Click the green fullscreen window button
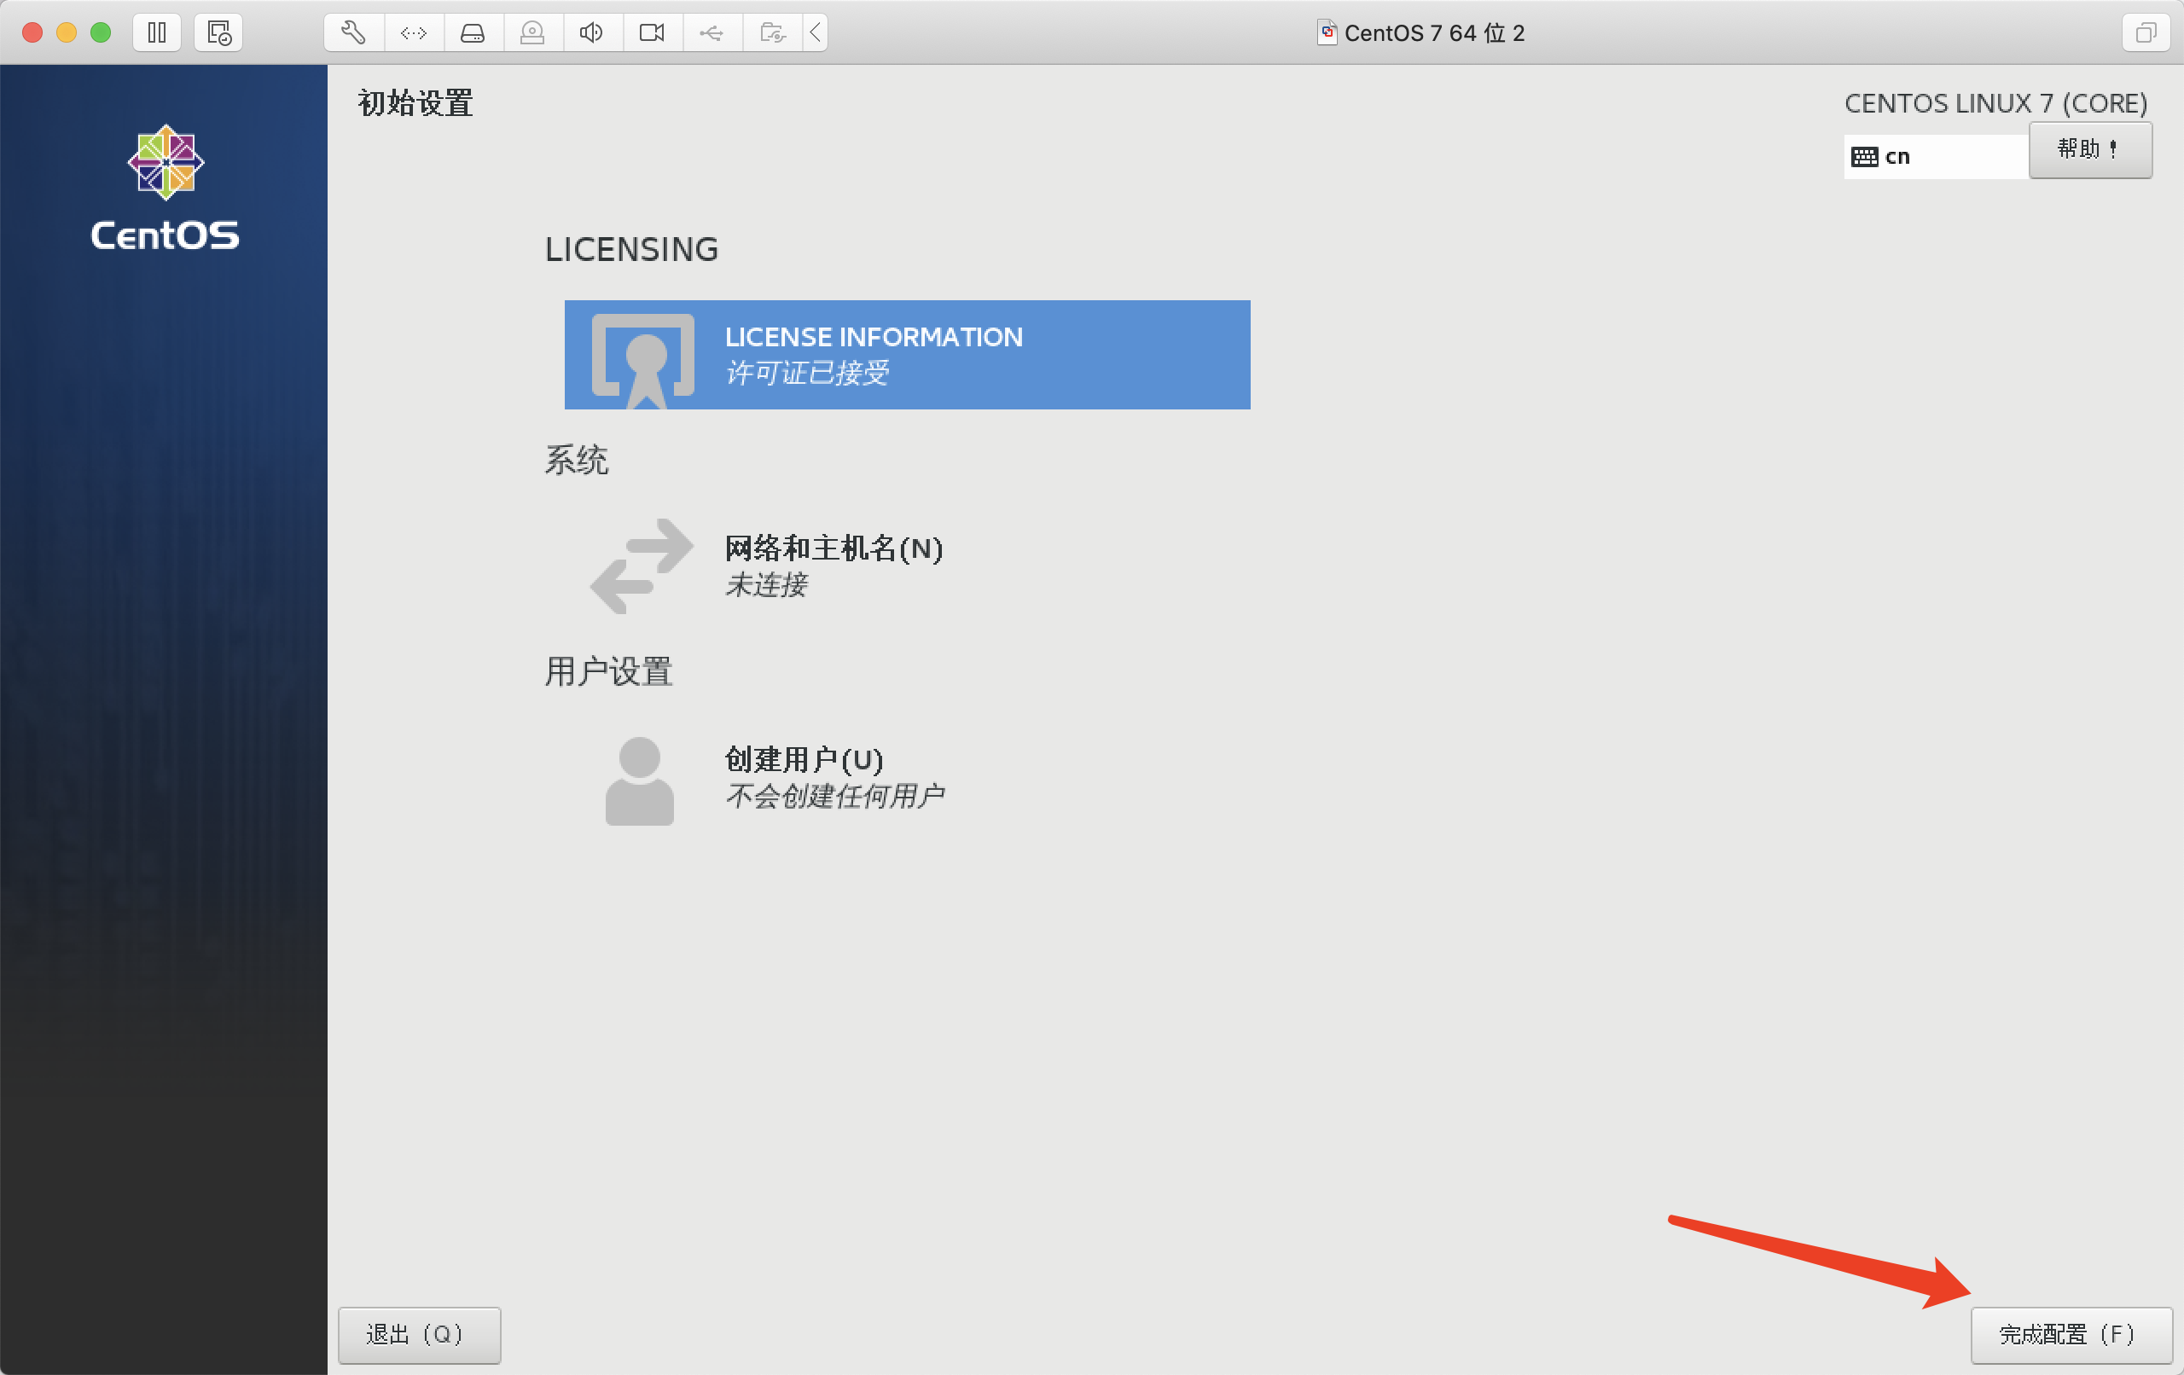Image resolution: width=2184 pixels, height=1375 pixels. coord(101,32)
